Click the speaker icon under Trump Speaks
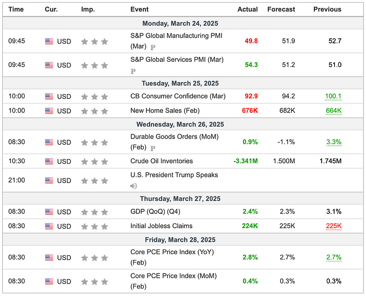The image size is (366, 296). (133, 186)
